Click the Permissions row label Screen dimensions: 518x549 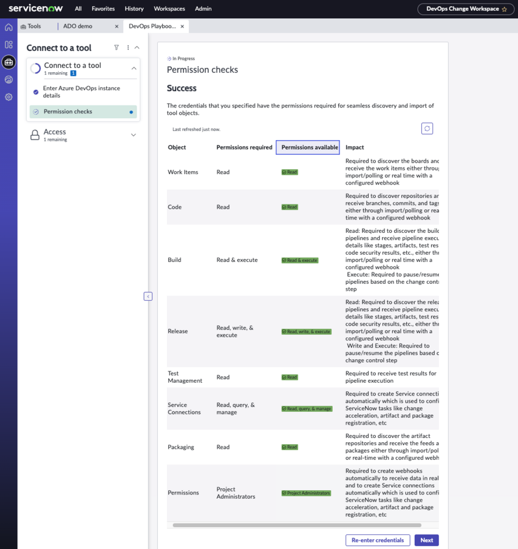[x=183, y=493]
